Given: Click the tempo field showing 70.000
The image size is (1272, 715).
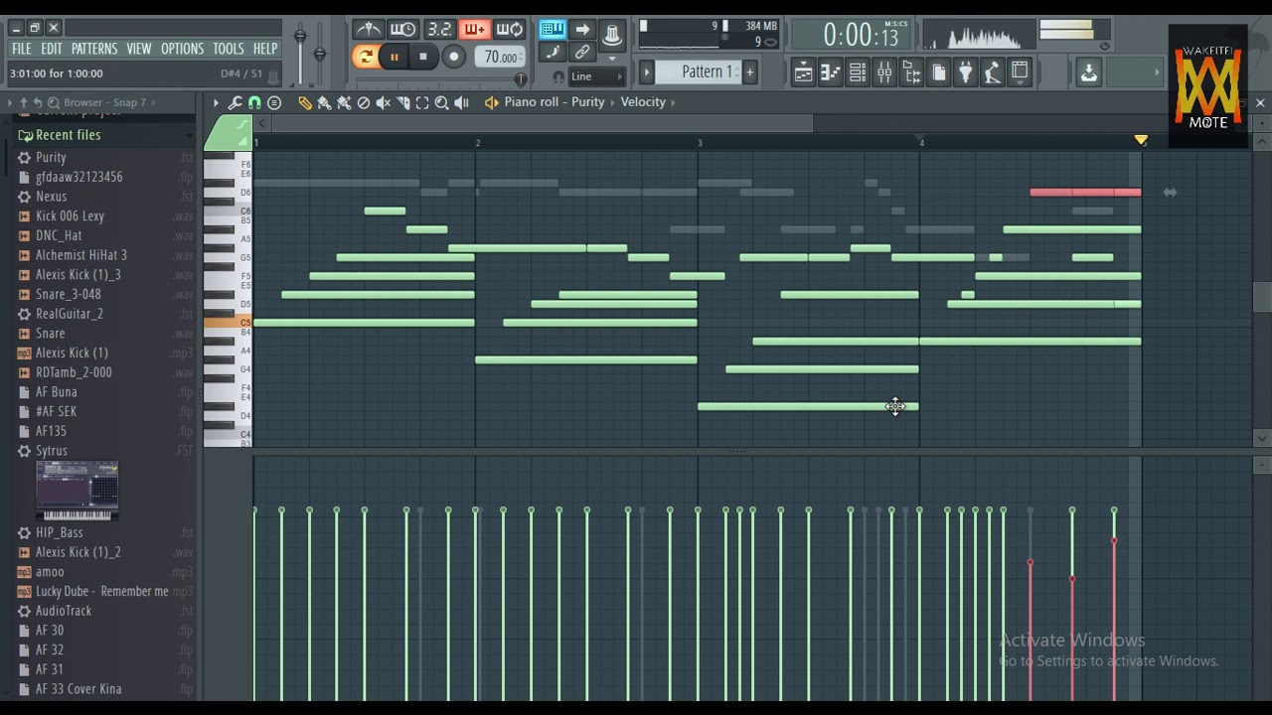Looking at the screenshot, I should (x=501, y=57).
